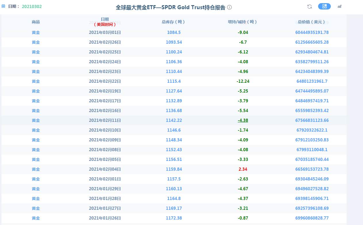Click the 商品 column header
Screen dimensions: 363x225
pos(36,22)
